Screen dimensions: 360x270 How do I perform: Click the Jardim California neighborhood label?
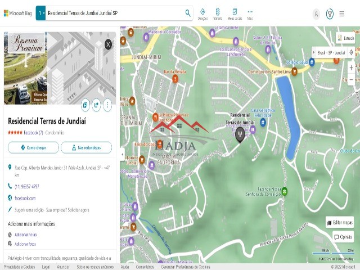pyautogui.click(x=168, y=159)
